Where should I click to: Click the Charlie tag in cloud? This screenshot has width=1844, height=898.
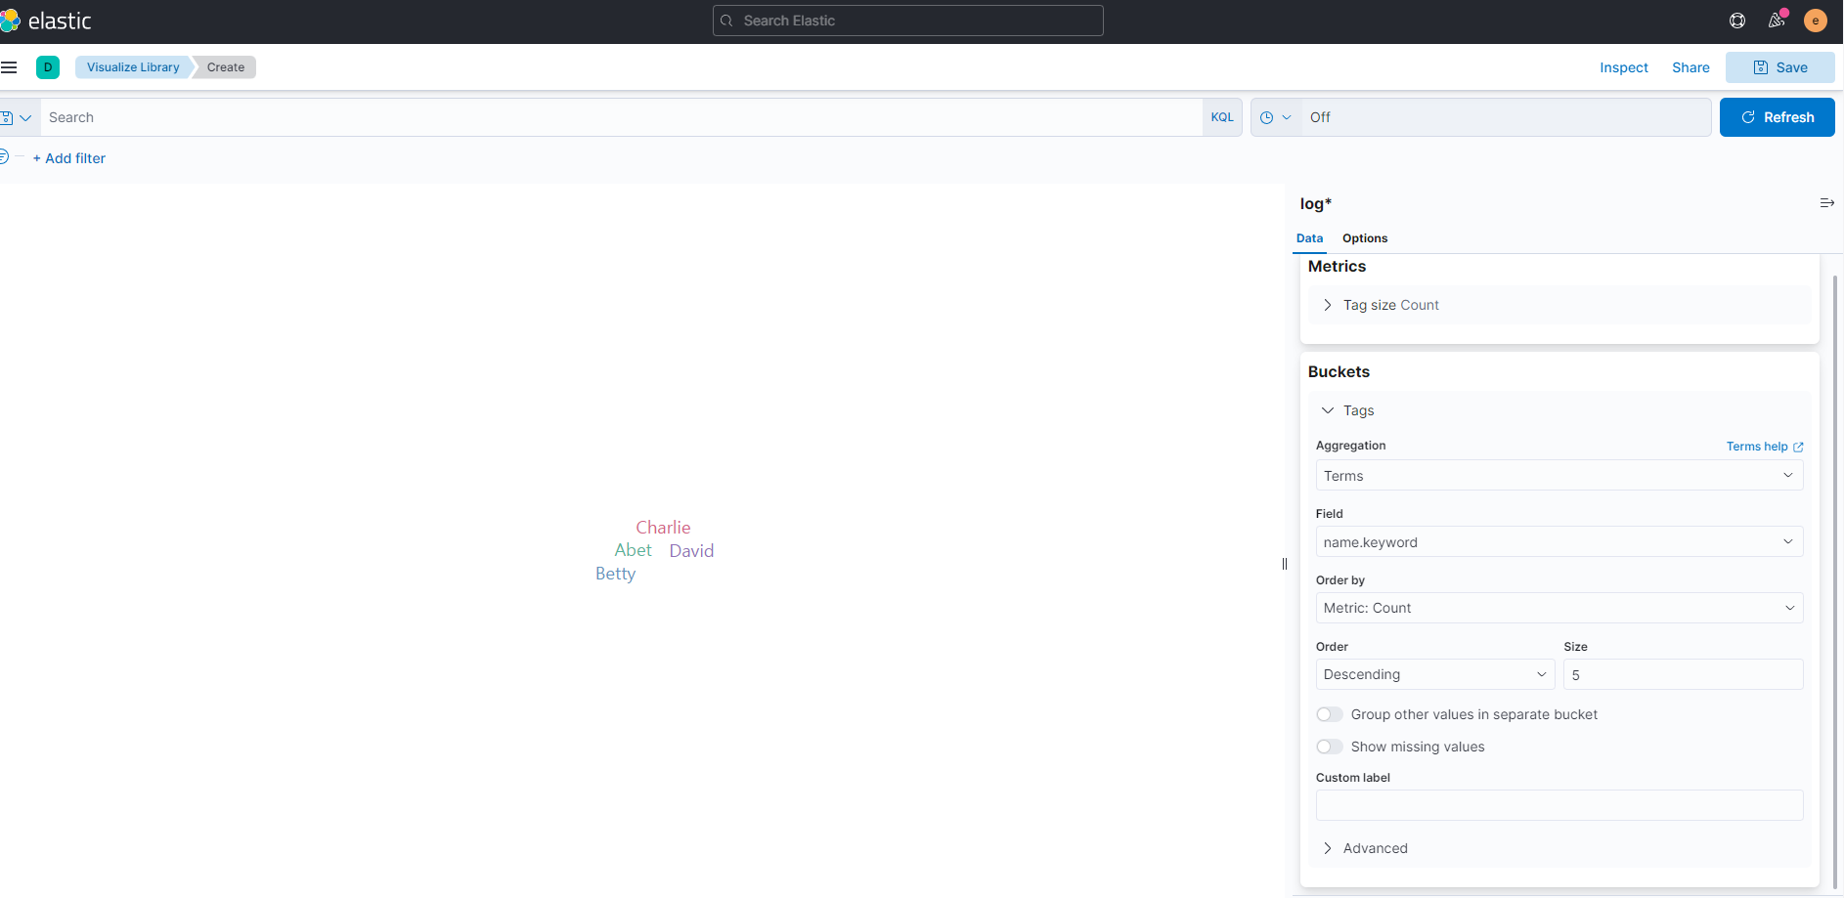[x=663, y=528]
